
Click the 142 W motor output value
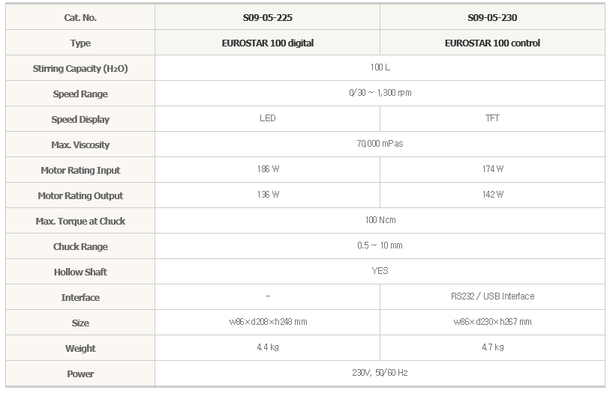pyautogui.click(x=493, y=195)
